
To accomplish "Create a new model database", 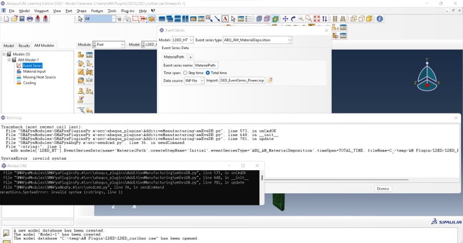I will pos(6,19).
